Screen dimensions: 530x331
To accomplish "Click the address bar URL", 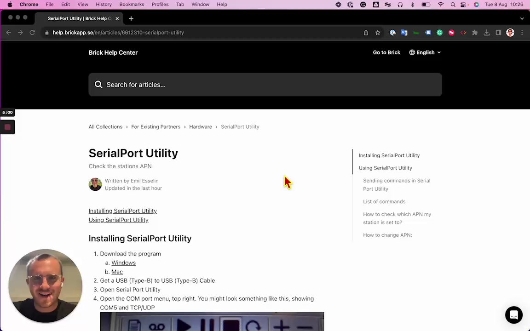I will [x=118, y=33].
